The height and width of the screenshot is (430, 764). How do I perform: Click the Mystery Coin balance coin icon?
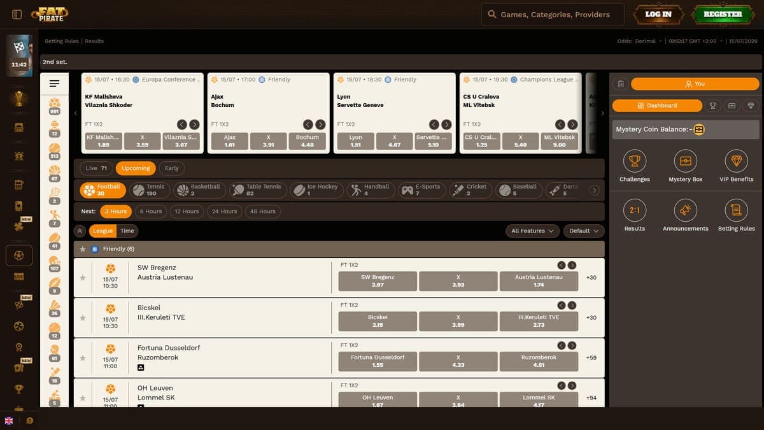click(698, 129)
